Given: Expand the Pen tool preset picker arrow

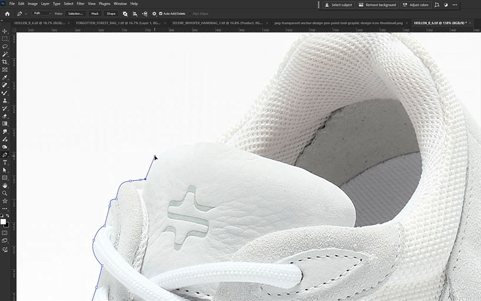Looking at the screenshot, I should tap(26, 13).
